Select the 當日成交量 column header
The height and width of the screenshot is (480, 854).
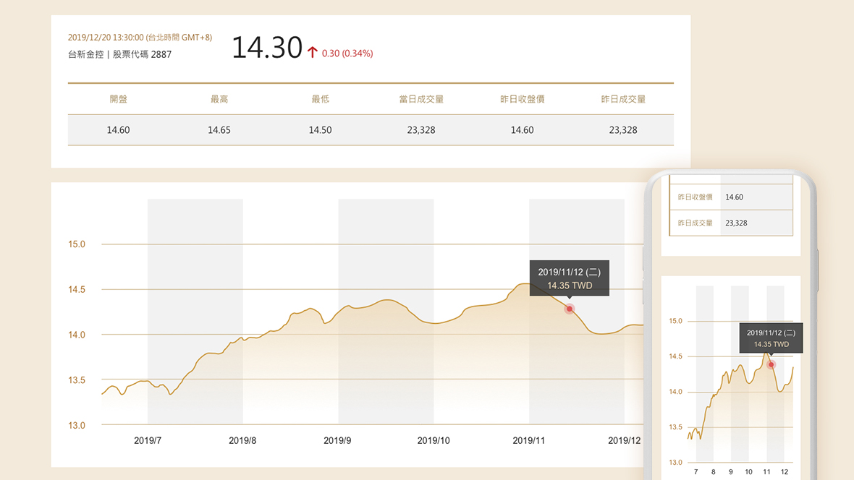pos(421,99)
